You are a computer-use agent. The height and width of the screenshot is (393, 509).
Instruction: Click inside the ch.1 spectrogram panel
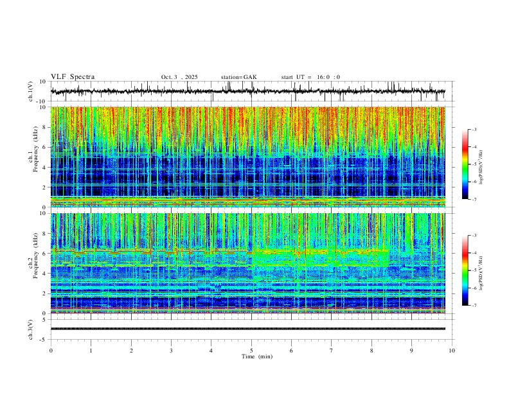(247, 157)
